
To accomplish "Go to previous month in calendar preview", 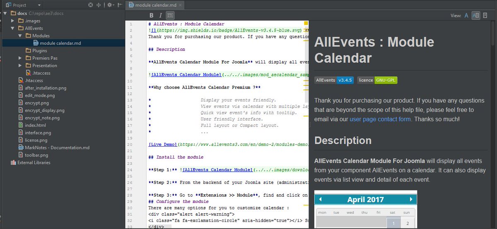I will point(320,200).
